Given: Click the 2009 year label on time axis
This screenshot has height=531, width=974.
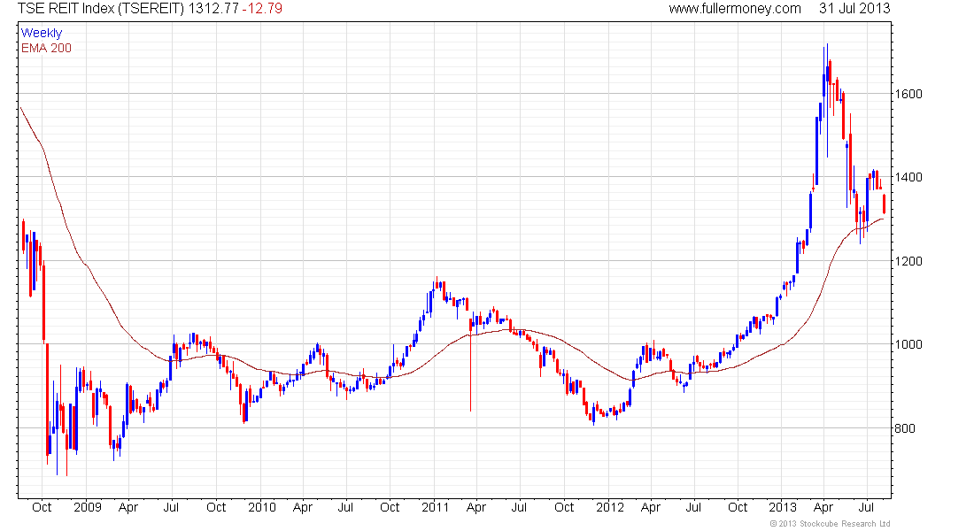Looking at the screenshot, I should [88, 507].
